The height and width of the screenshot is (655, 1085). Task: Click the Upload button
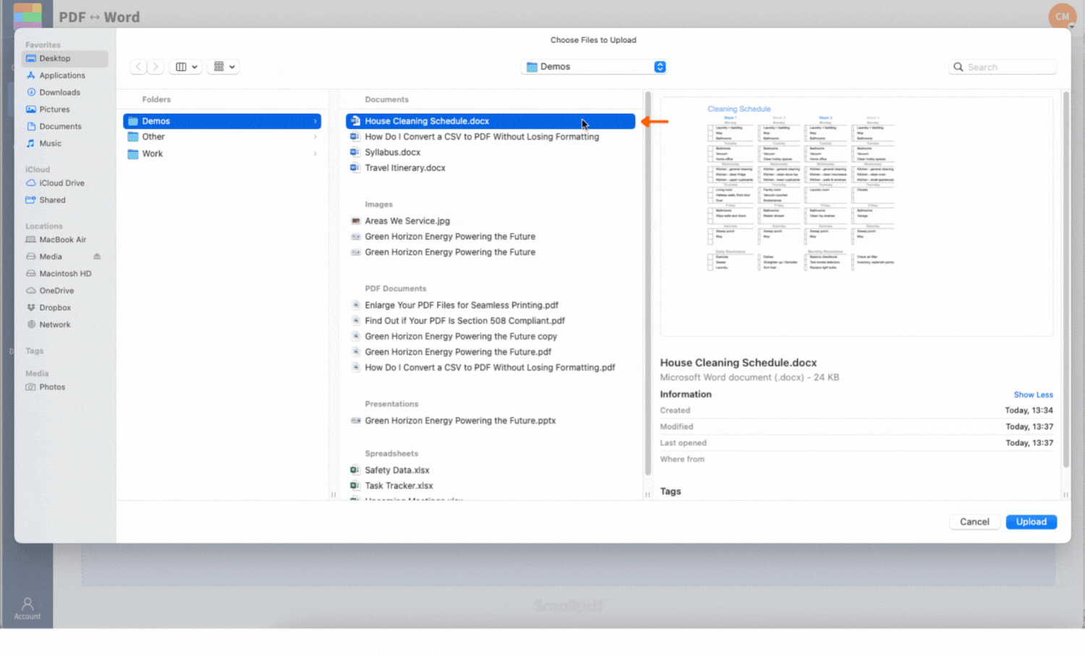click(1031, 521)
